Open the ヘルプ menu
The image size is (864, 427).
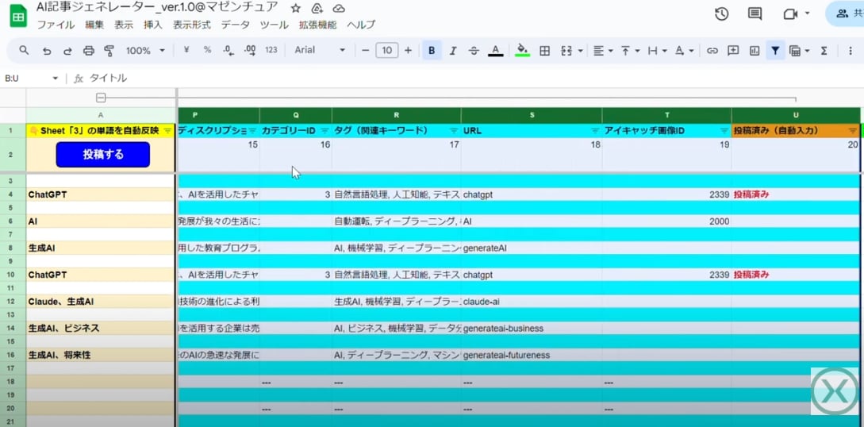[361, 25]
